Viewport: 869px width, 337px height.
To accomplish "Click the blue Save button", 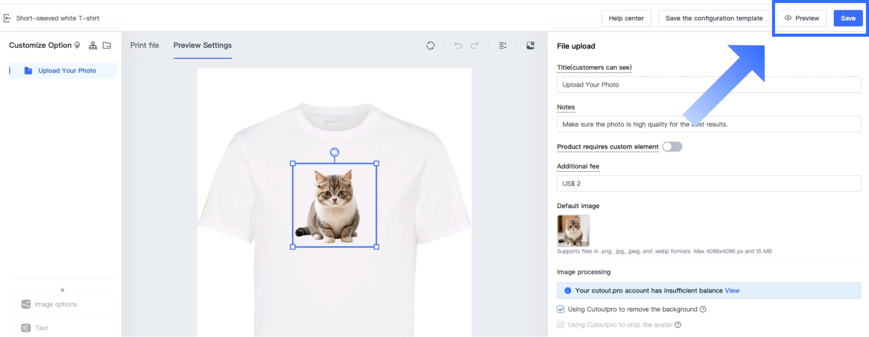I will (848, 18).
